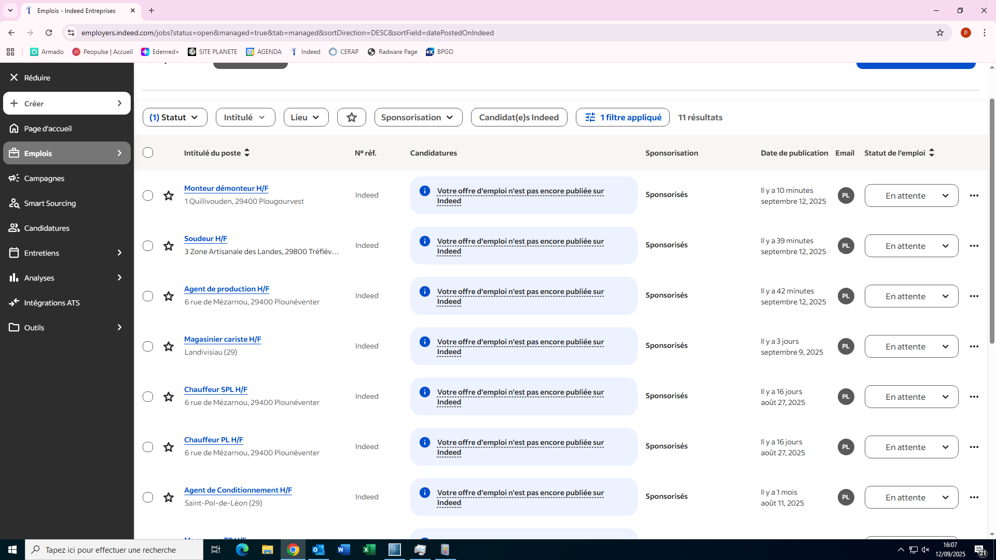Open more actions for Chauffeur PL row
Viewport: 996px width, 560px height.
[974, 447]
